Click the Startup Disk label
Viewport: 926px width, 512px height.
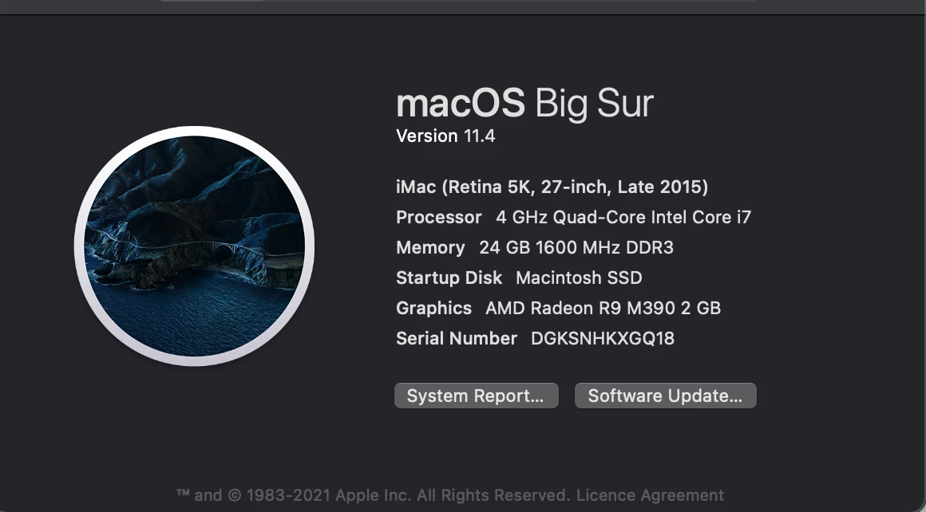[x=449, y=278]
